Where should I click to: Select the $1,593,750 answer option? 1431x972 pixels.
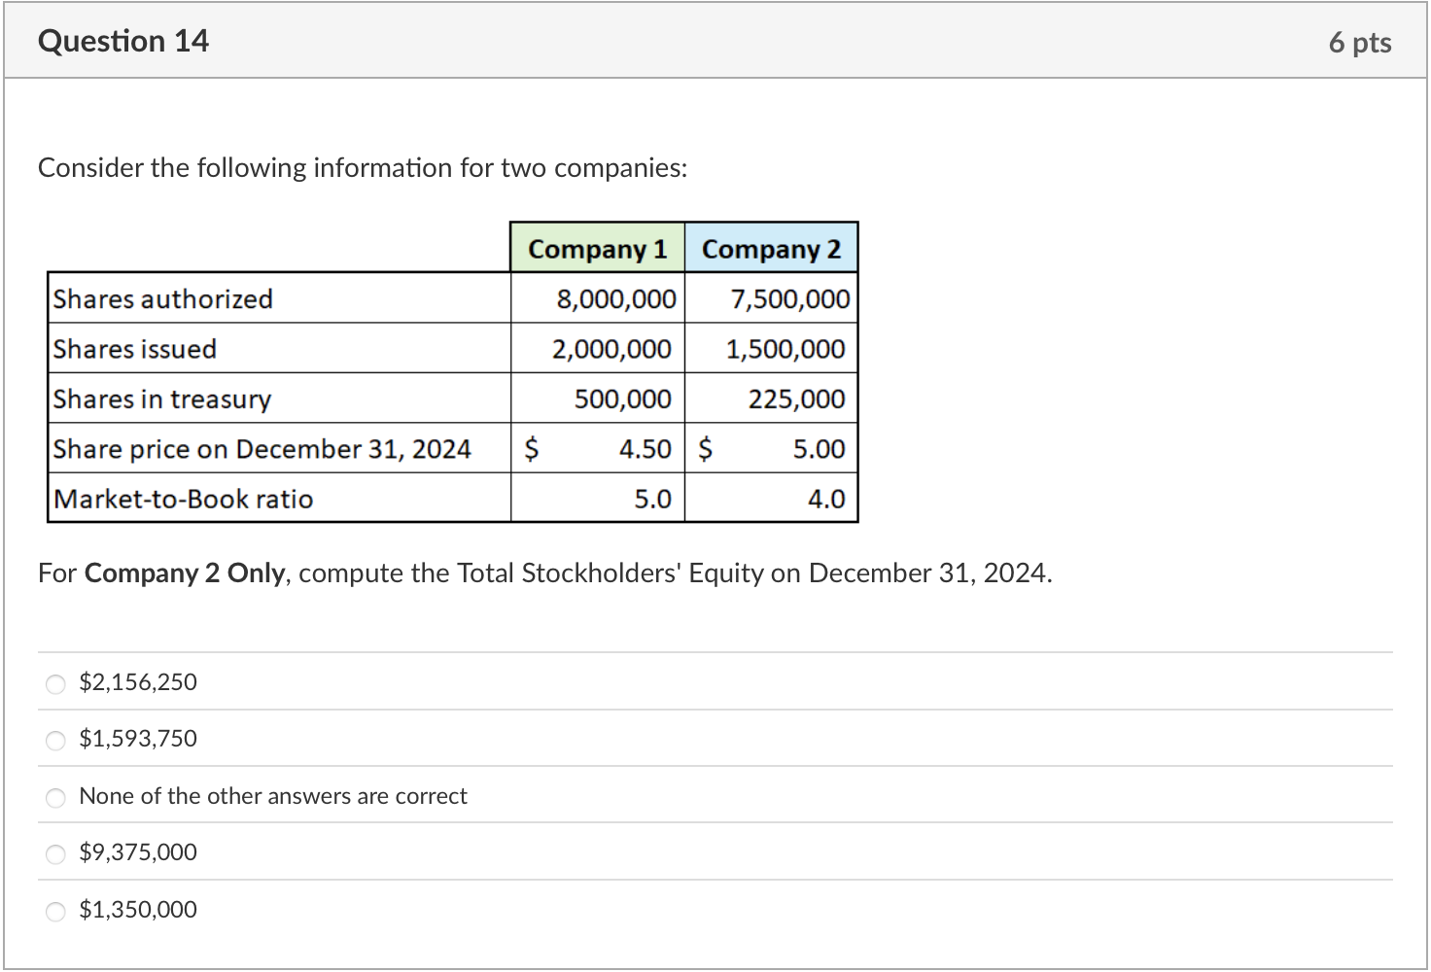click(x=56, y=741)
